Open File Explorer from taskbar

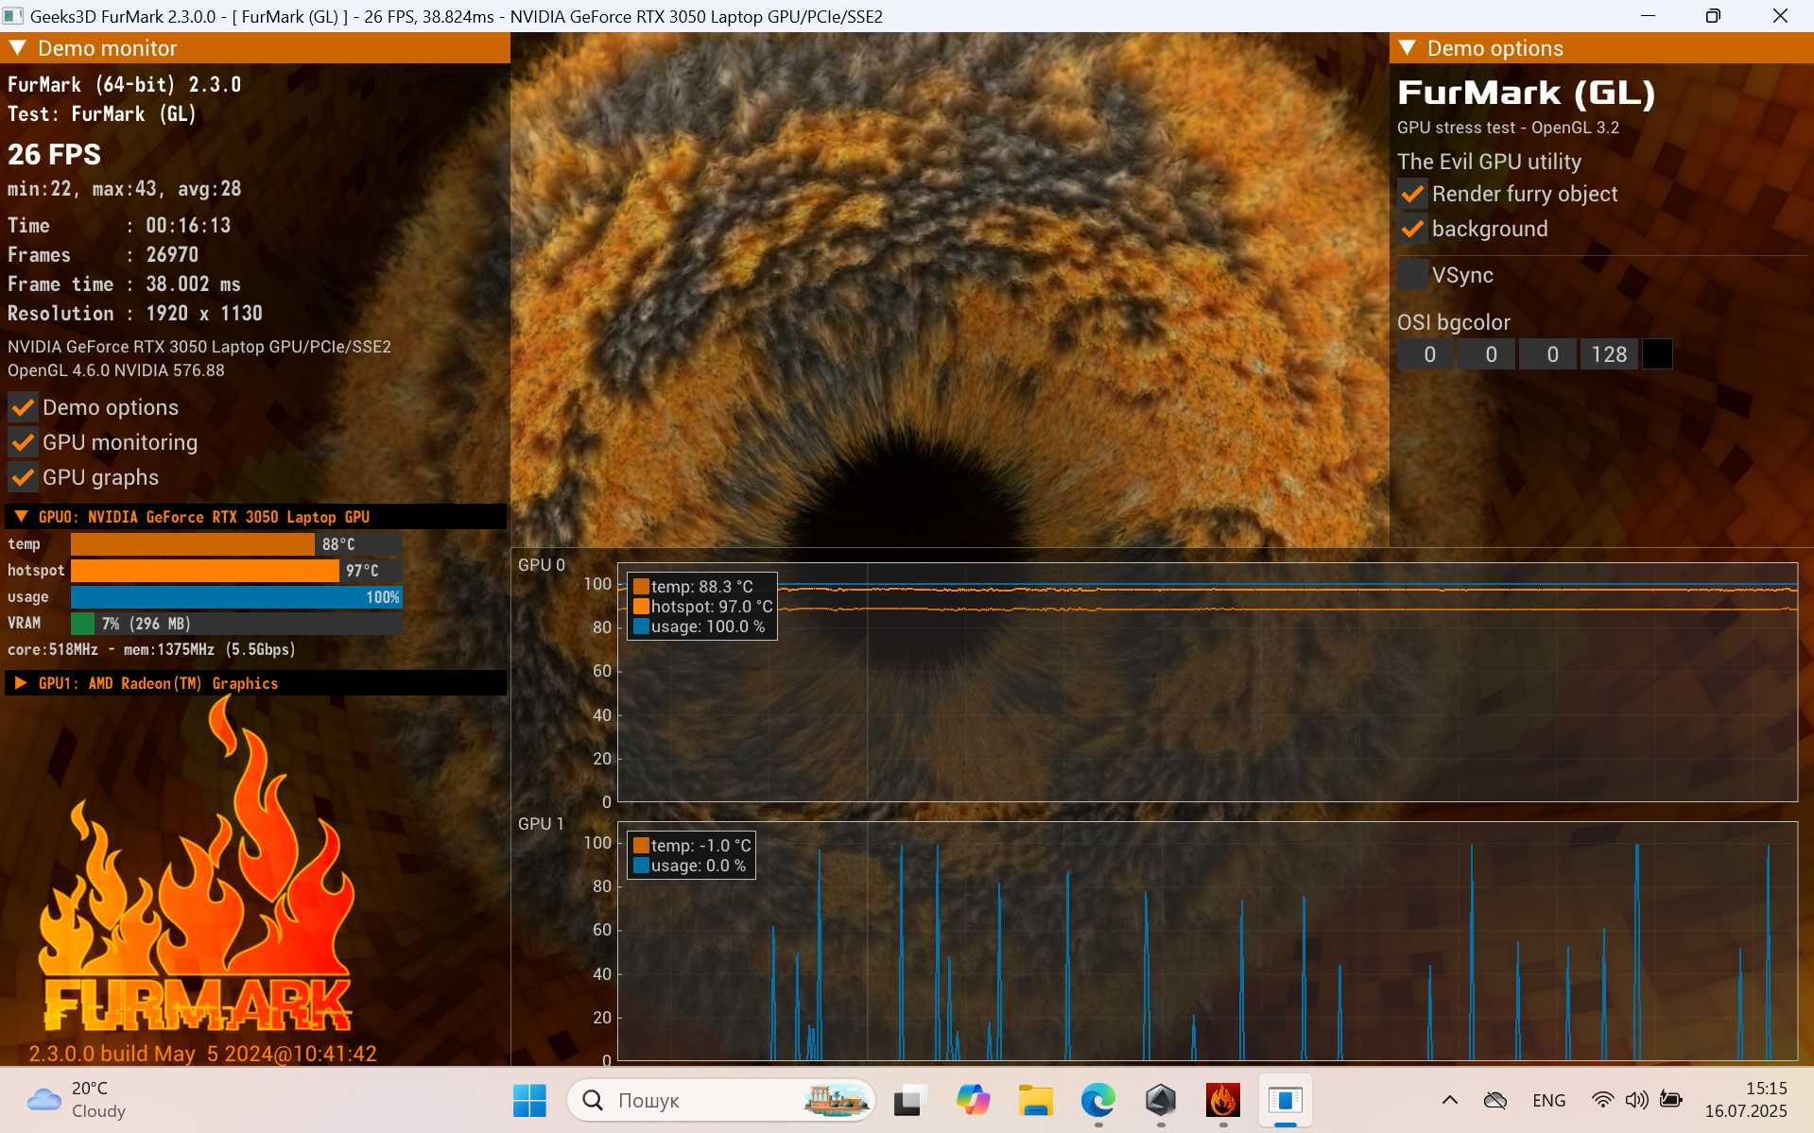pyautogui.click(x=1035, y=1100)
